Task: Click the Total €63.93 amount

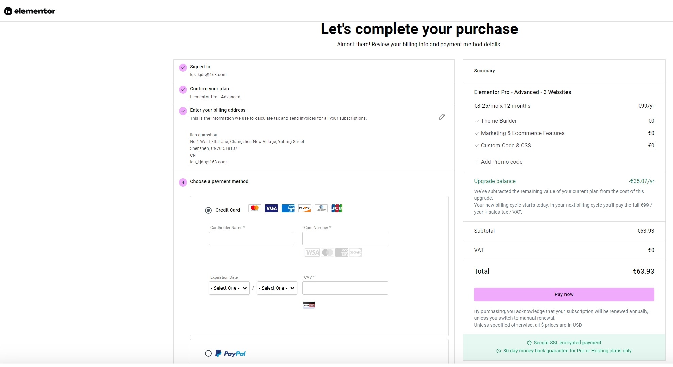Action: click(x=643, y=271)
